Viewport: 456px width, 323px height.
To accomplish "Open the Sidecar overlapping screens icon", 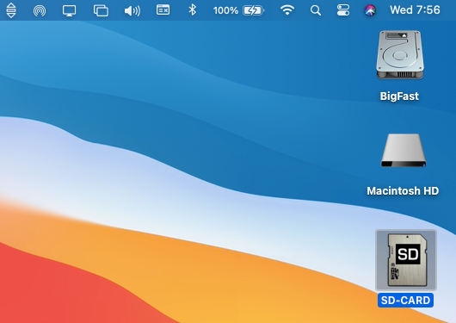I will 101,10.
